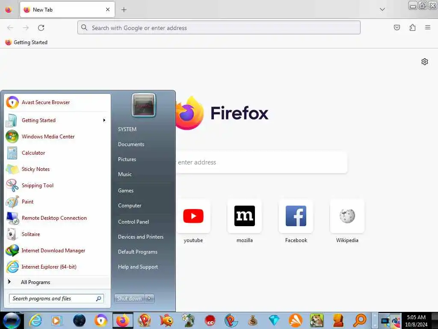The image size is (438, 329).
Task: Open the blue diamond taskbar icon
Action: coord(274,320)
